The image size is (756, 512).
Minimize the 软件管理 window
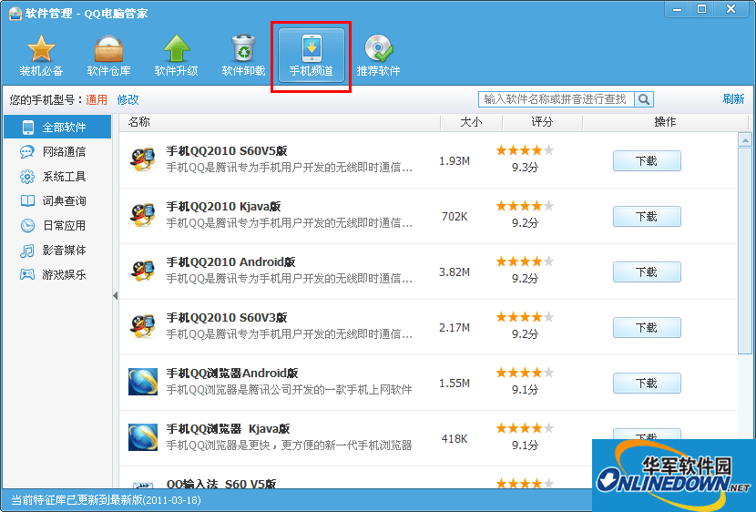[678, 9]
